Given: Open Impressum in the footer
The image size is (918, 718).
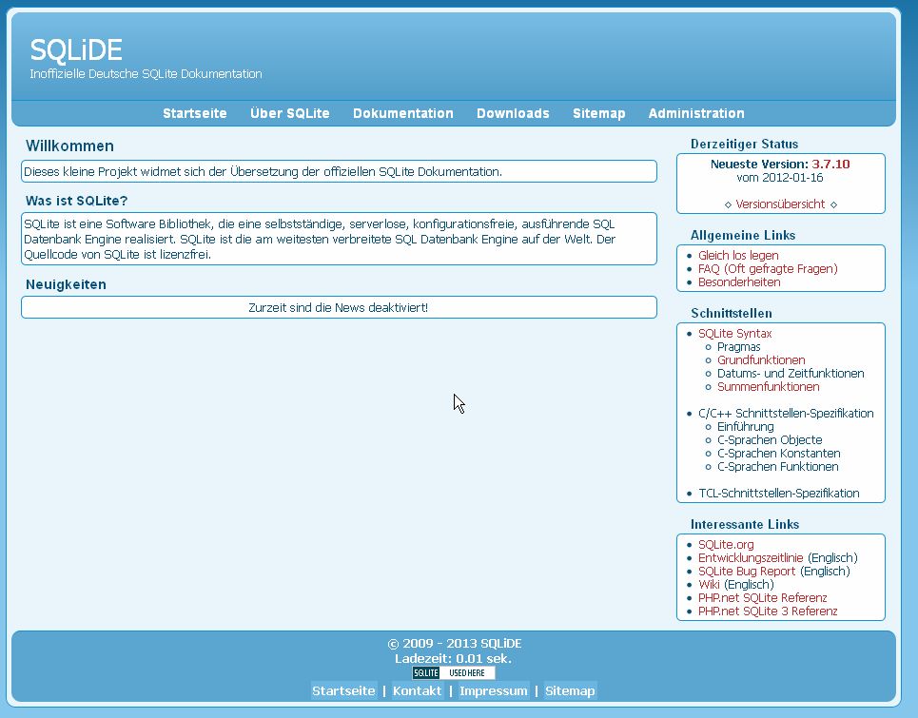Looking at the screenshot, I should [493, 691].
